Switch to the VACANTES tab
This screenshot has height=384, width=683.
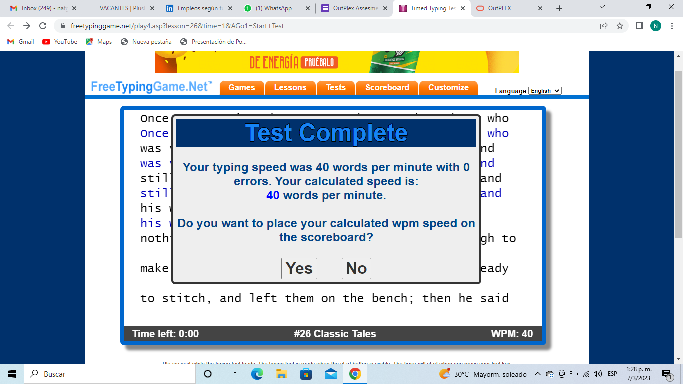pyautogui.click(x=122, y=8)
